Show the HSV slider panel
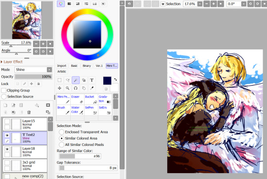Image resolution: width=267 pixels, height=179 pixels. pyautogui.click(x=78, y=3)
